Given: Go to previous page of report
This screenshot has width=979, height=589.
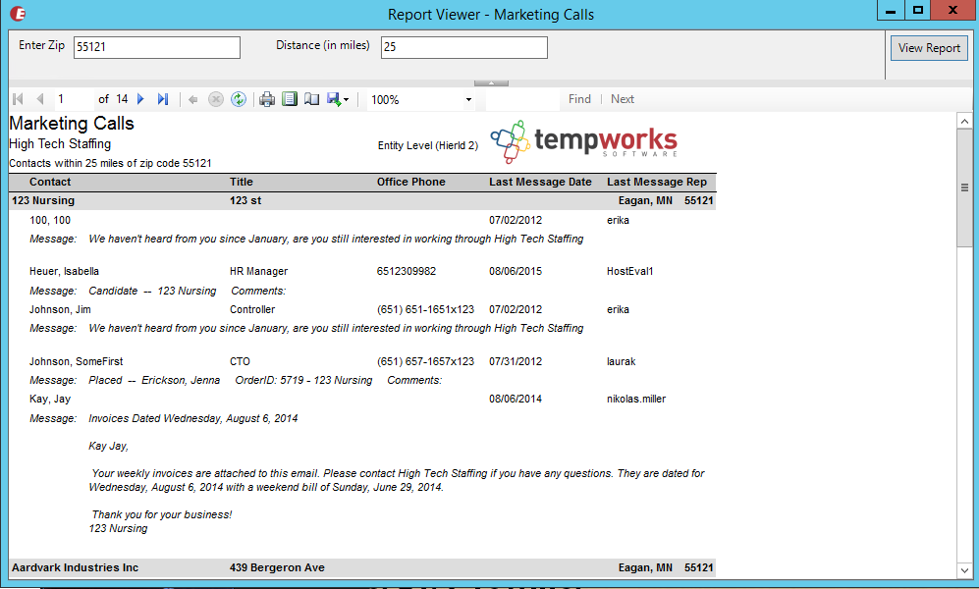Looking at the screenshot, I should tap(40, 99).
